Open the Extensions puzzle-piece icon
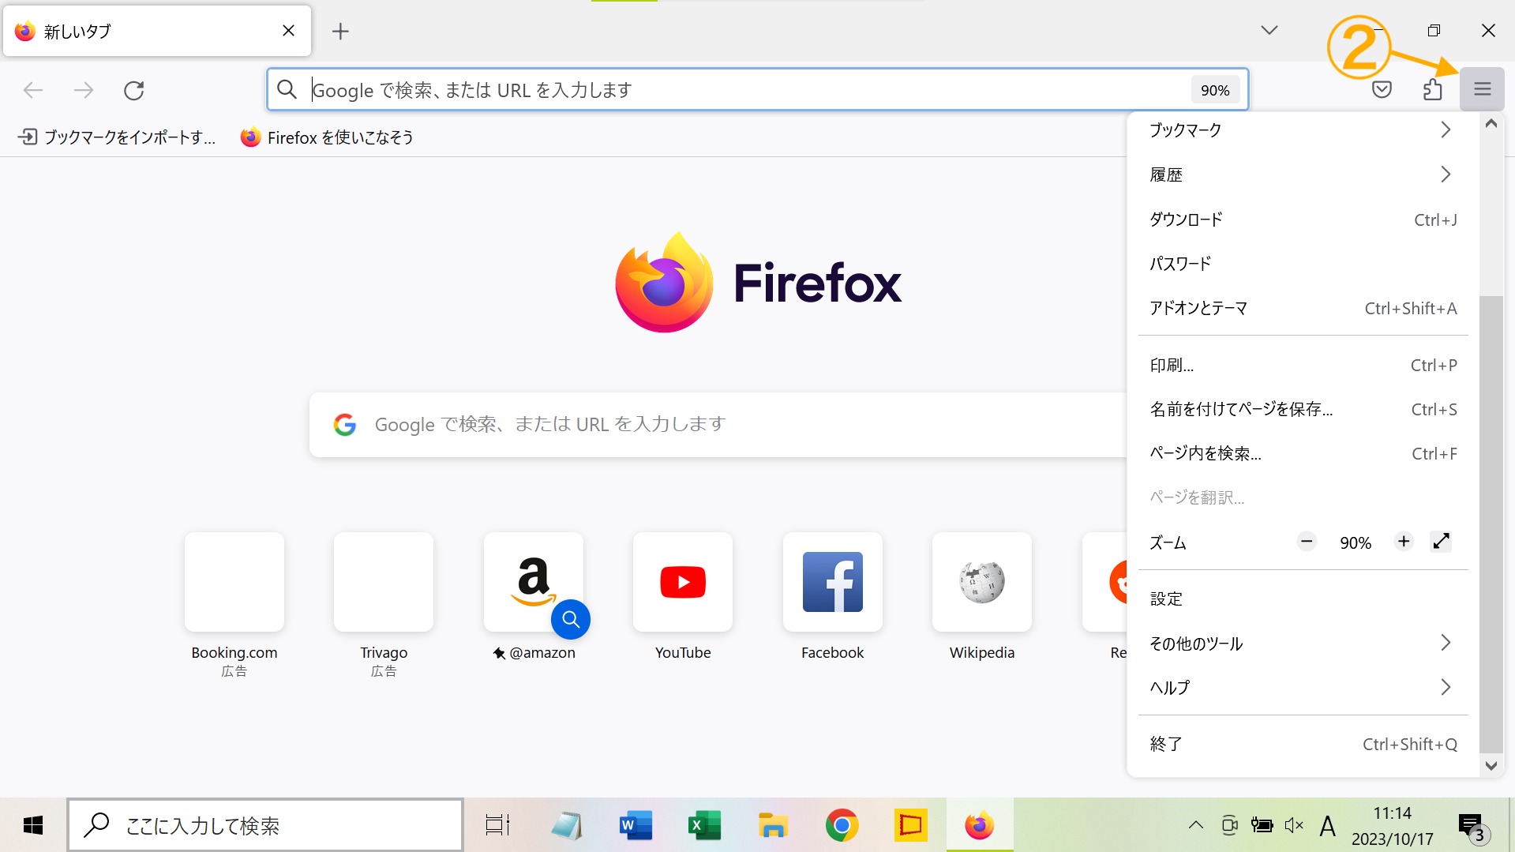This screenshot has width=1515, height=852. [x=1432, y=89]
